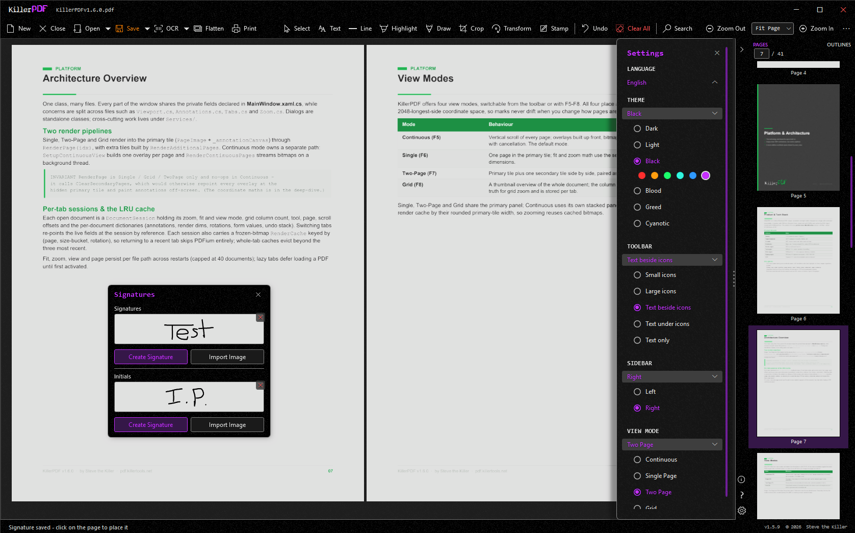The height and width of the screenshot is (533, 855).
Task: Click Zoom In
Action: 816,29
